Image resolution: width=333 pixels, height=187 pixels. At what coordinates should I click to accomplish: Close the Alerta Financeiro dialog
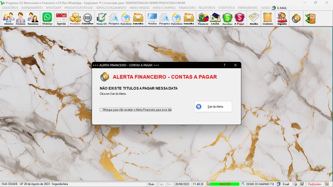235,65
